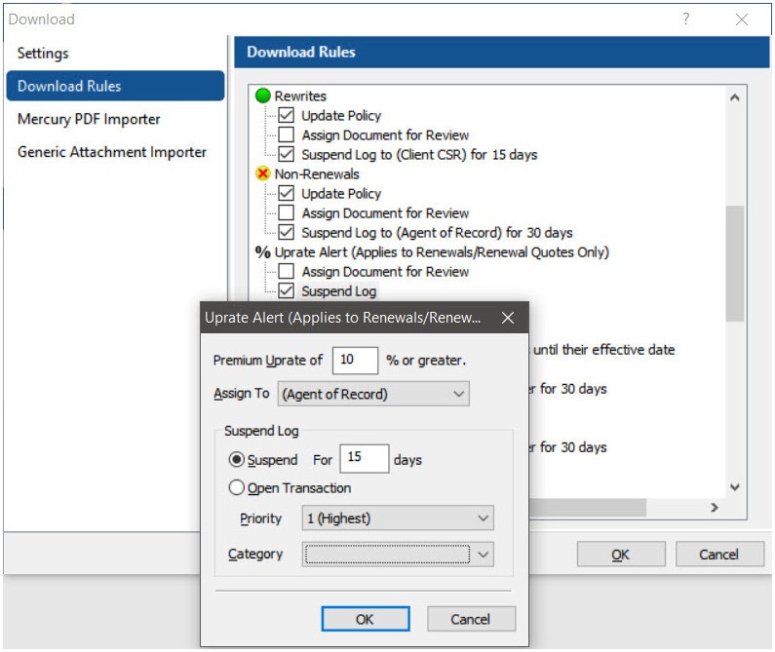This screenshot has width=775, height=652.
Task: Click the green Rewrites status icon
Action: (262, 96)
